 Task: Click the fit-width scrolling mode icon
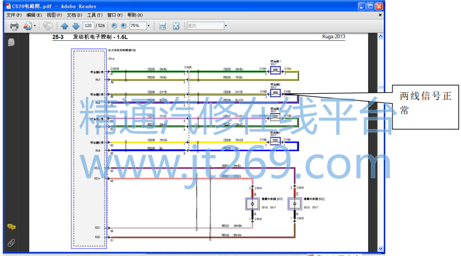163,26
